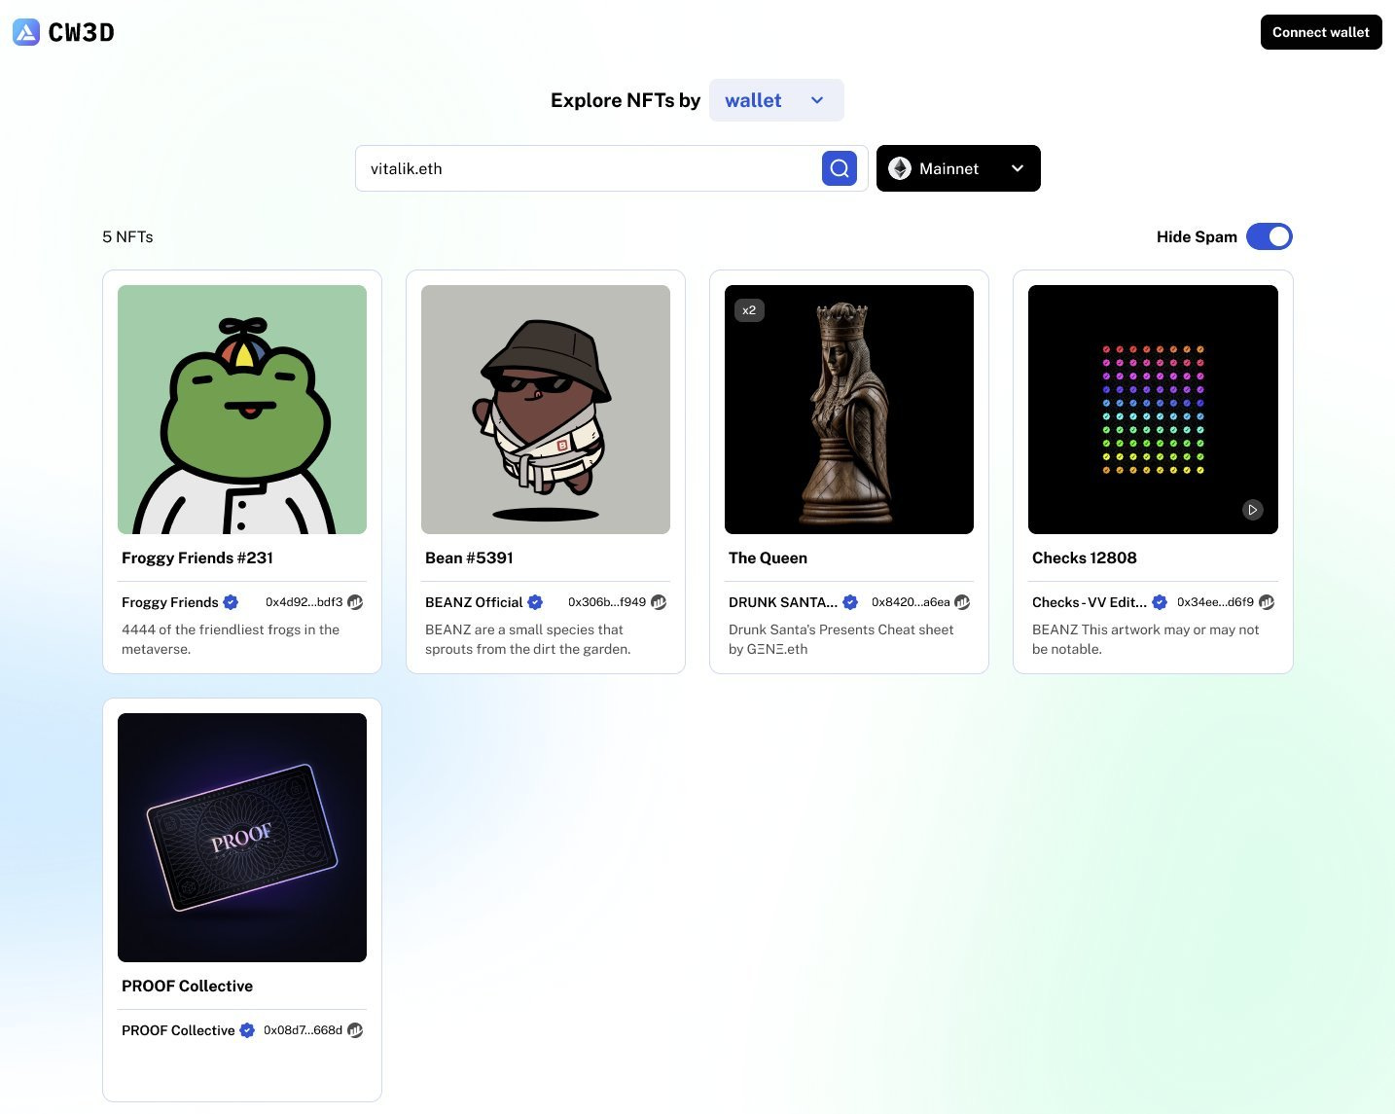Click verified badge next to BEANZ Official

tap(535, 602)
